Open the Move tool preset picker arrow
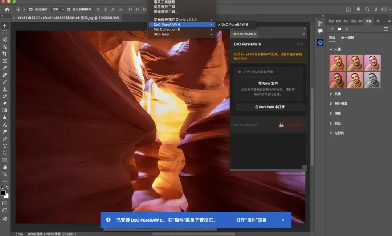Screen dimensions: 392x236 pos(24,9)
